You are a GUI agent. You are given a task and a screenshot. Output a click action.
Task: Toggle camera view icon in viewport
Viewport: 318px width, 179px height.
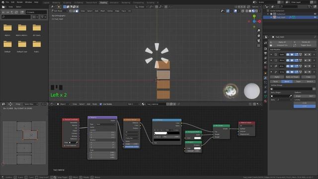coord(258,41)
